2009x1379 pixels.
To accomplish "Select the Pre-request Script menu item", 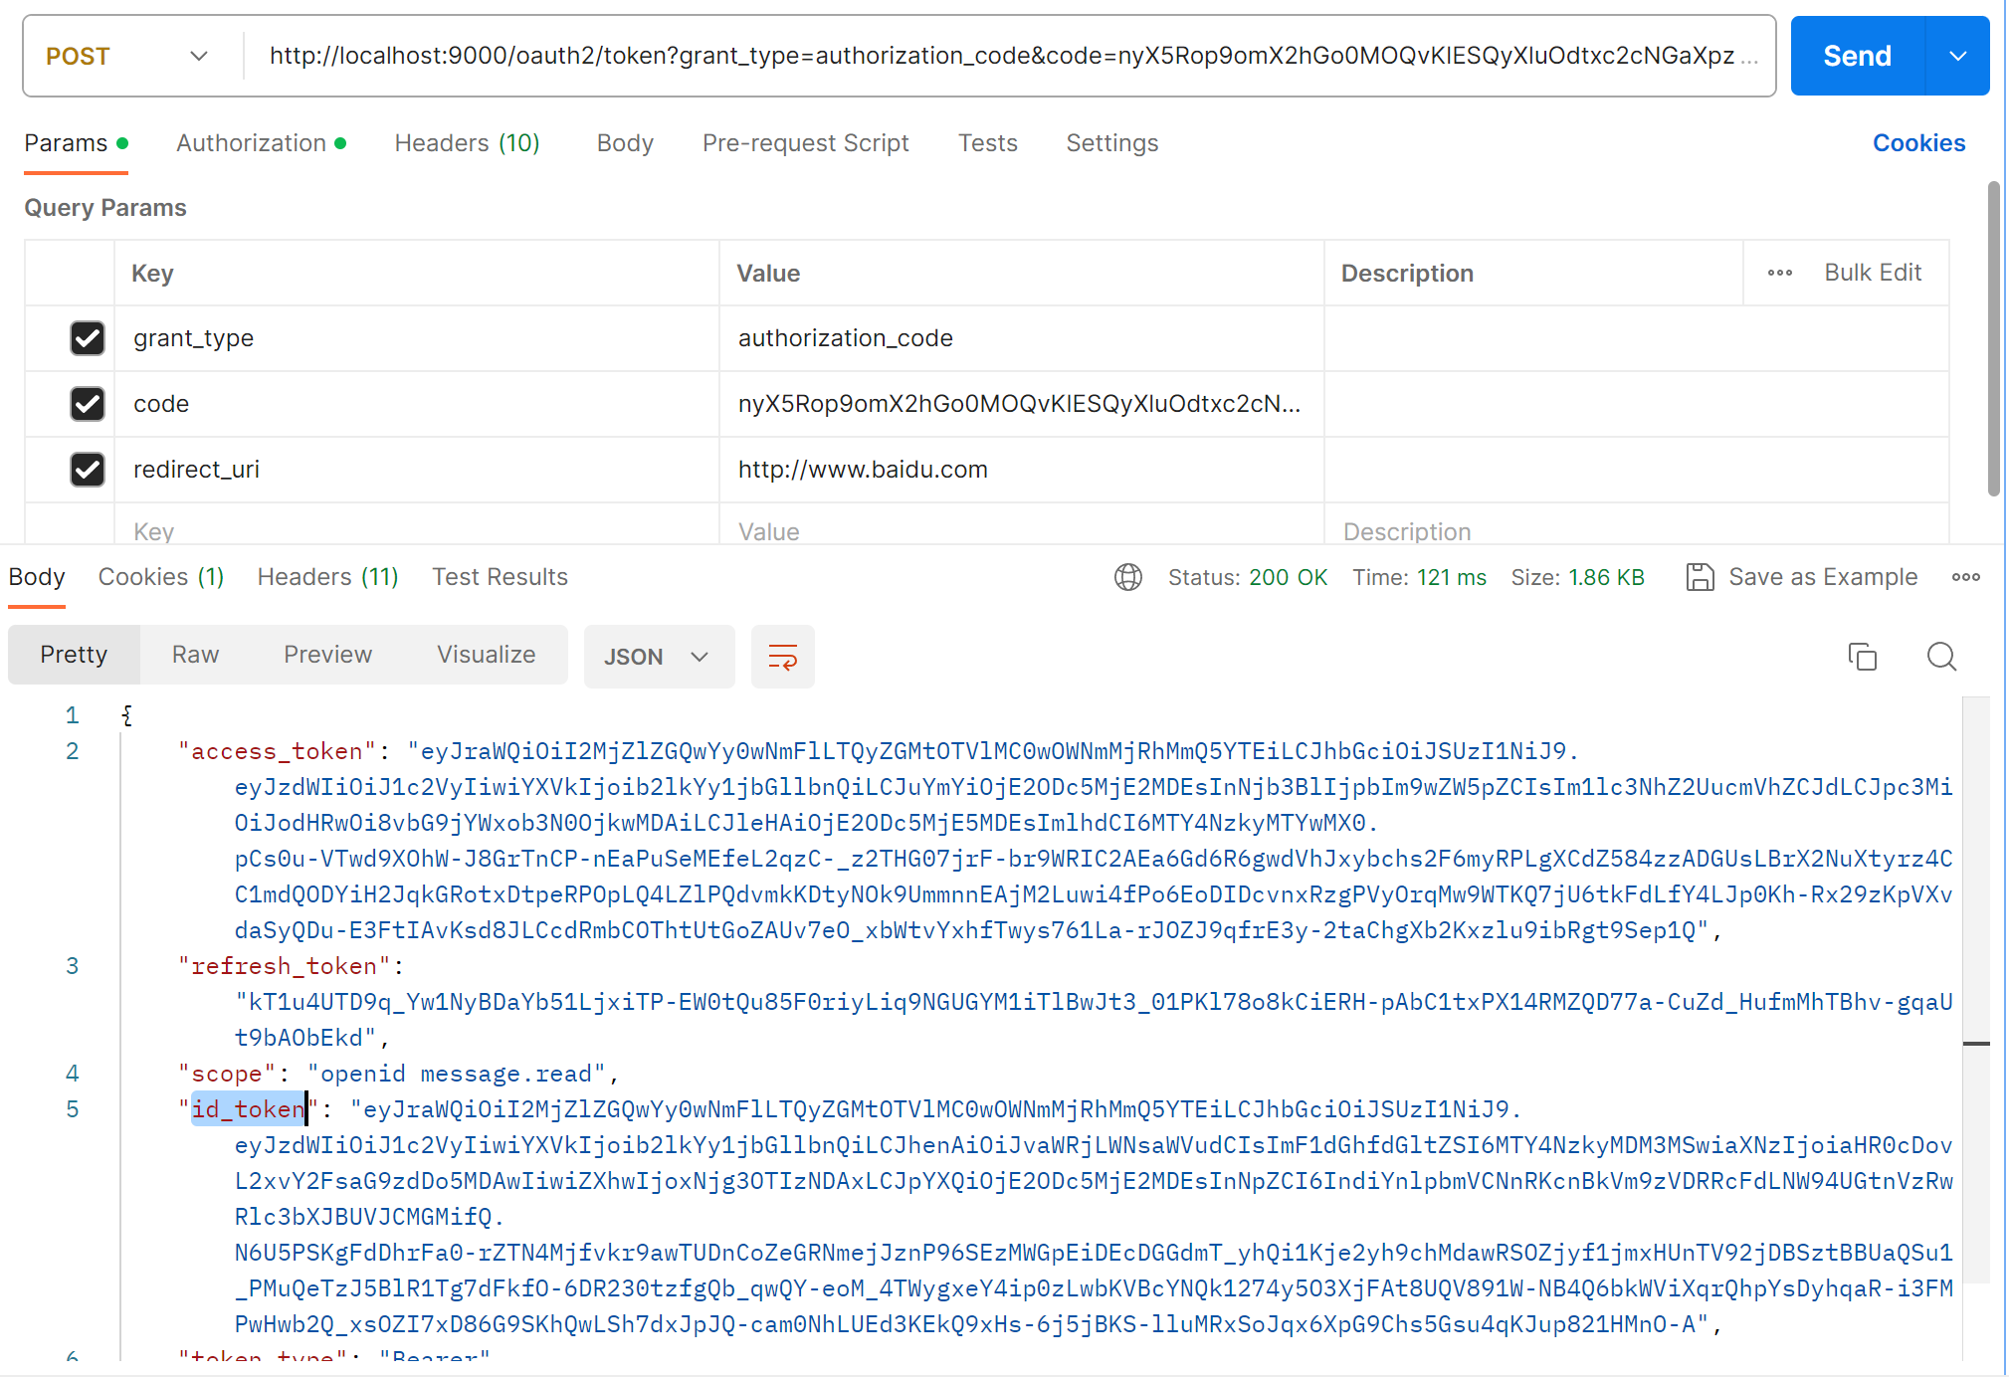I will coord(805,142).
